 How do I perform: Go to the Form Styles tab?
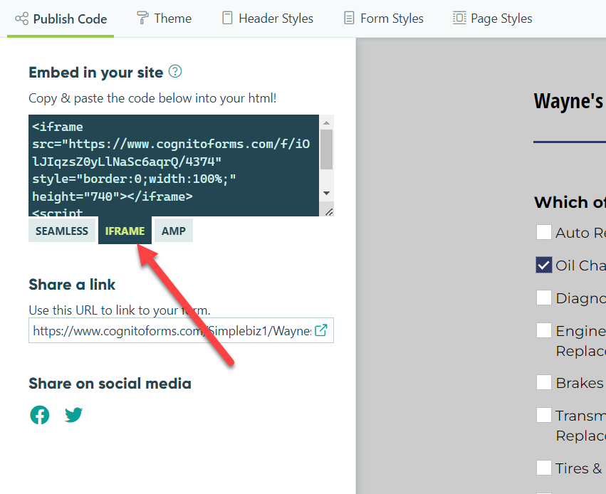coord(384,19)
